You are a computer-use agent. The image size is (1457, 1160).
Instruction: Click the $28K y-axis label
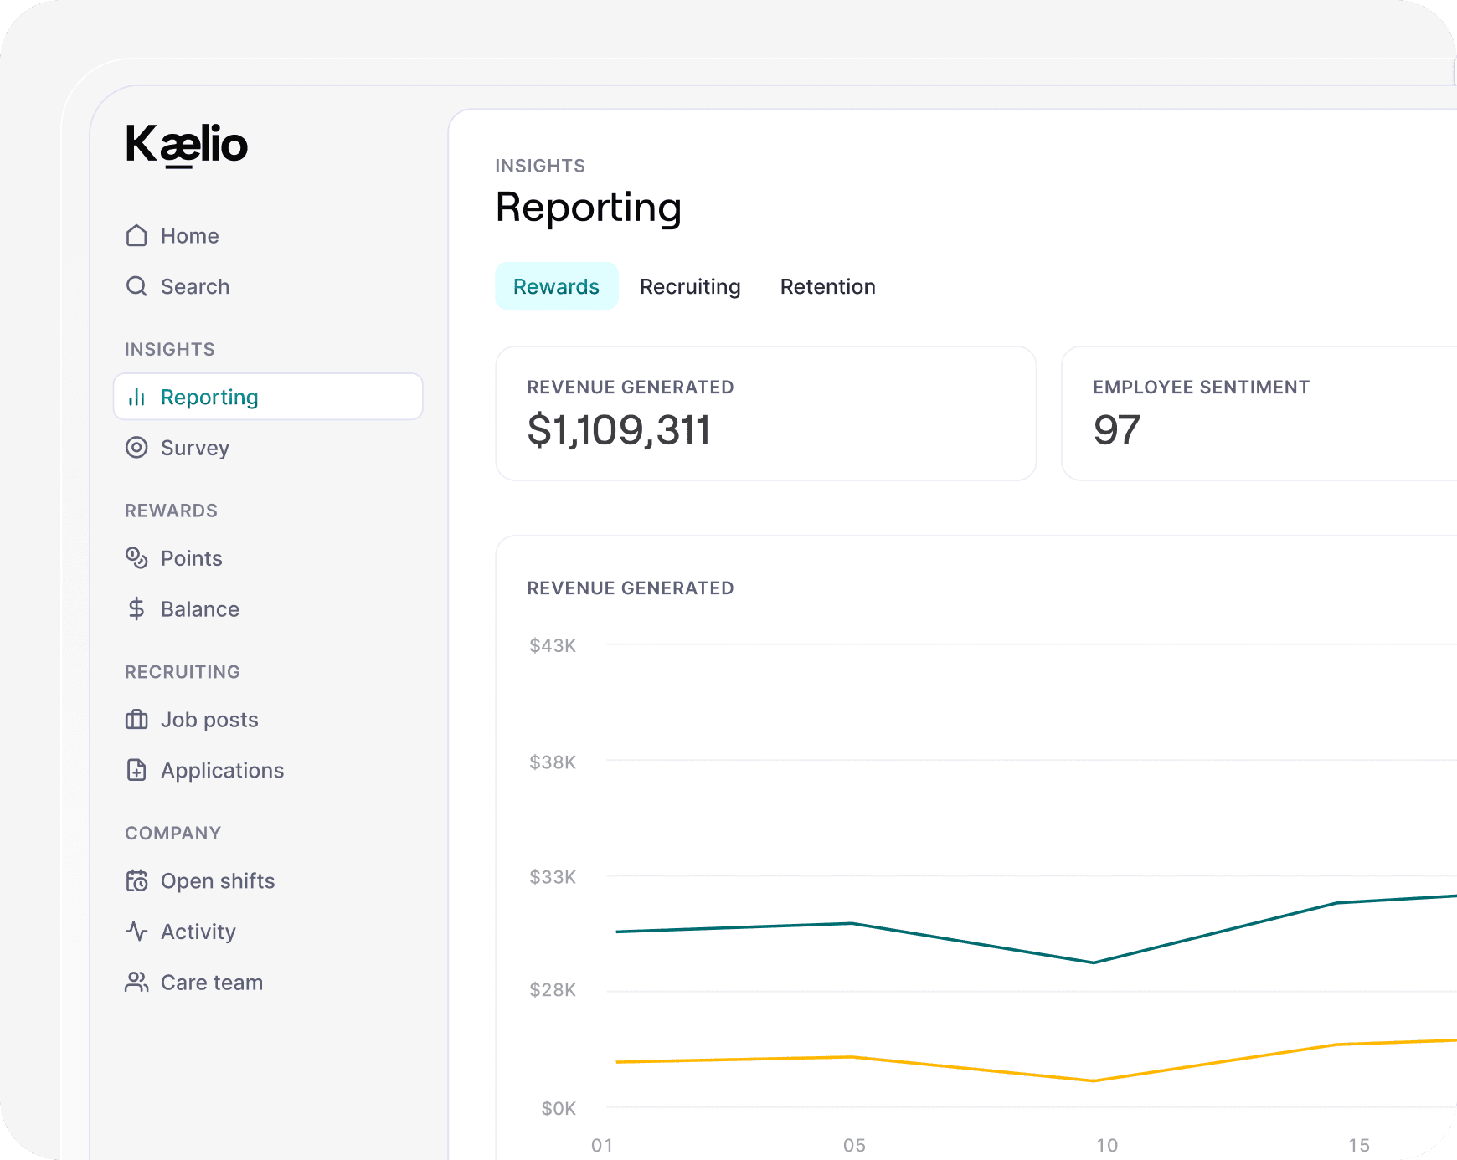553,990
